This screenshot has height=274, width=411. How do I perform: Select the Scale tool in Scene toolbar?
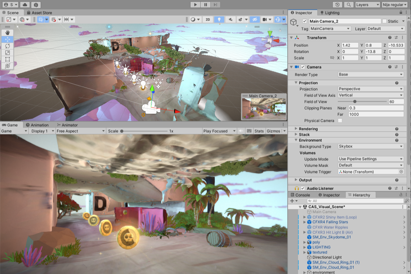(x=8, y=53)
